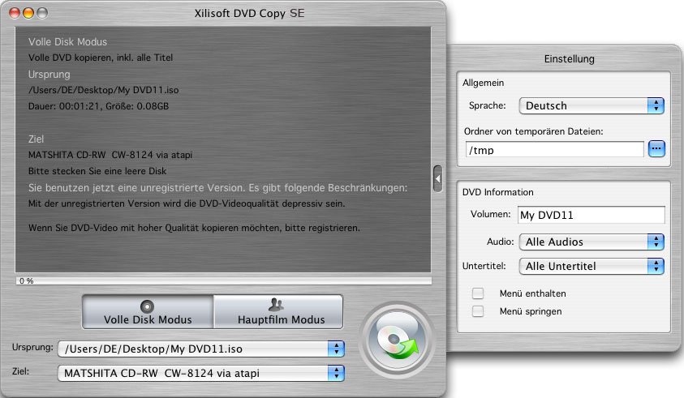Open the Ziel target drive dropdown
The image size is (684, 398).
tap(201, 373)
